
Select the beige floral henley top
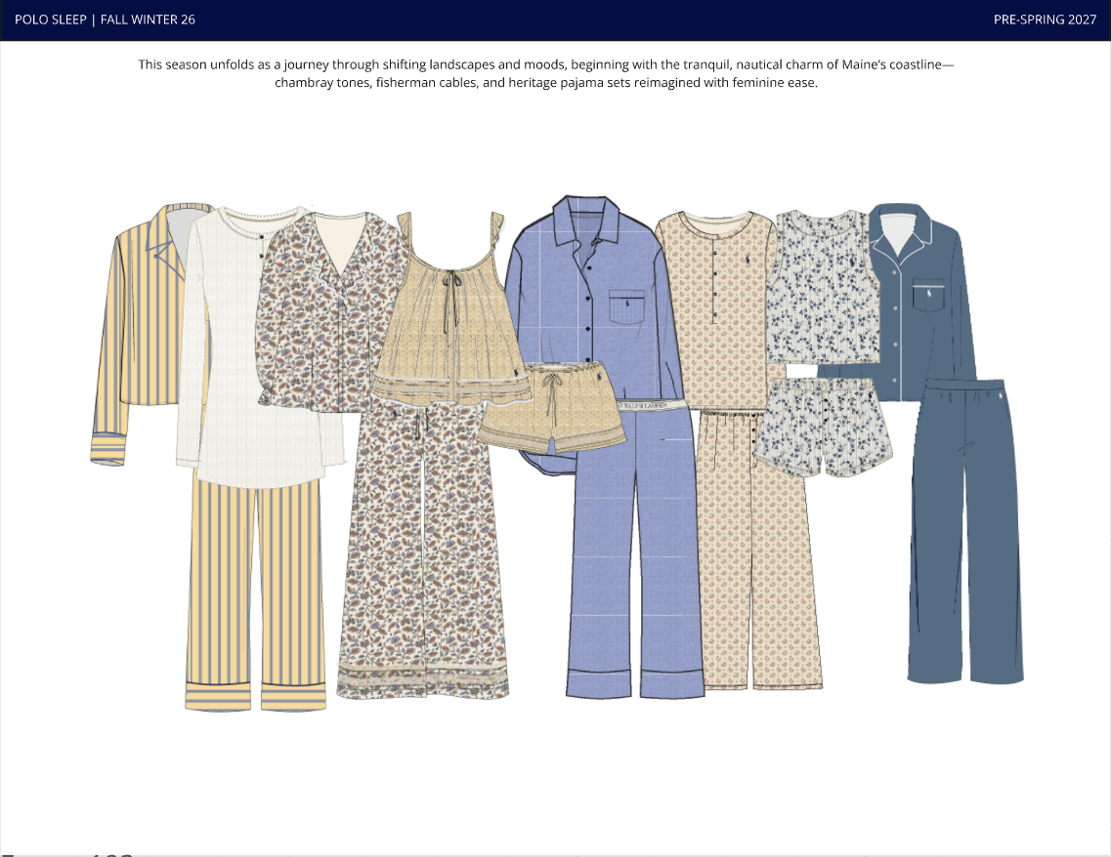[716, 311]
